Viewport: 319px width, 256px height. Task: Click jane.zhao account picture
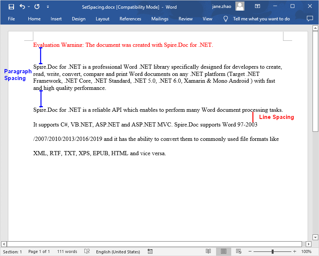pos(240,6)
